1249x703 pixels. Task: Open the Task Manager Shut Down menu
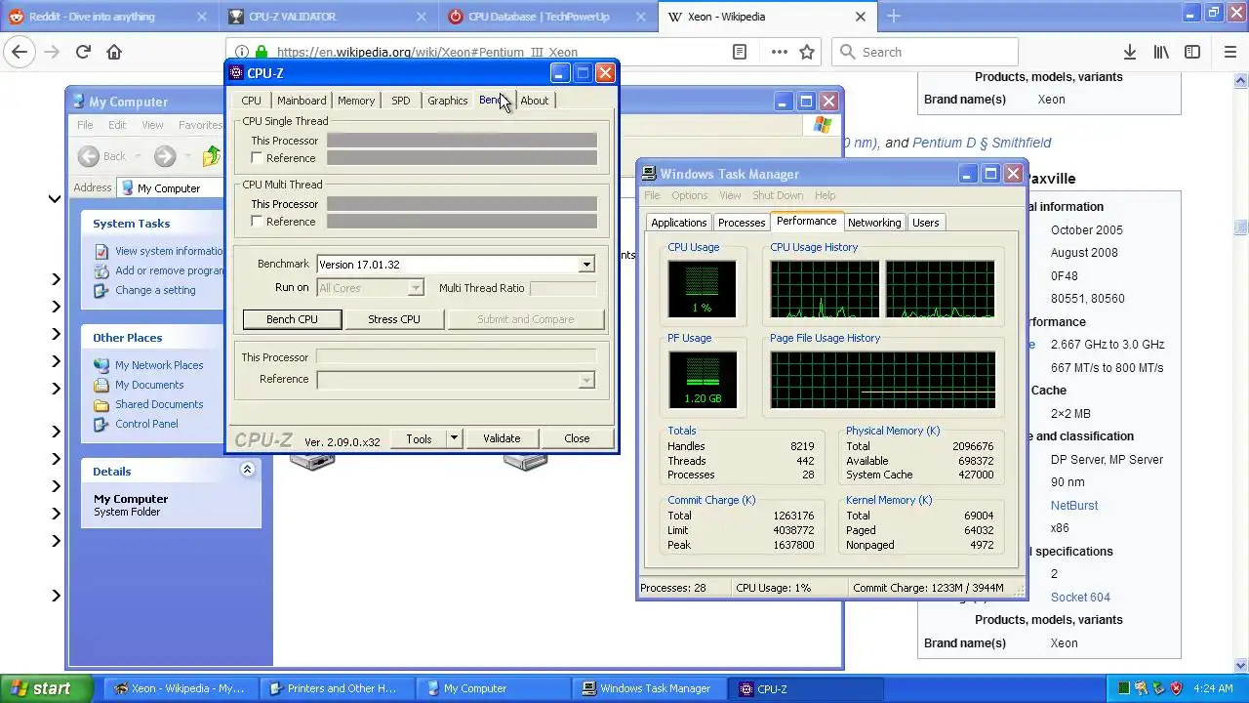(778, 195)
